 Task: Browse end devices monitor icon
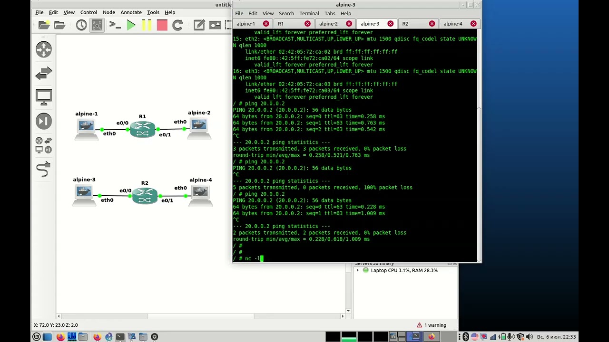point(44,97)
